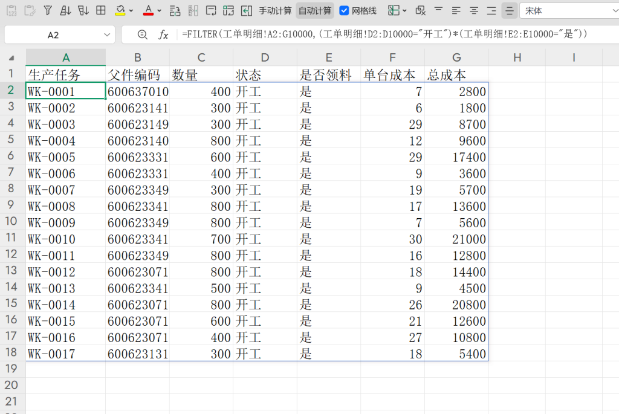Click total cost cell 5400
Screen dimensions: 619x414
tap(456, 353)
